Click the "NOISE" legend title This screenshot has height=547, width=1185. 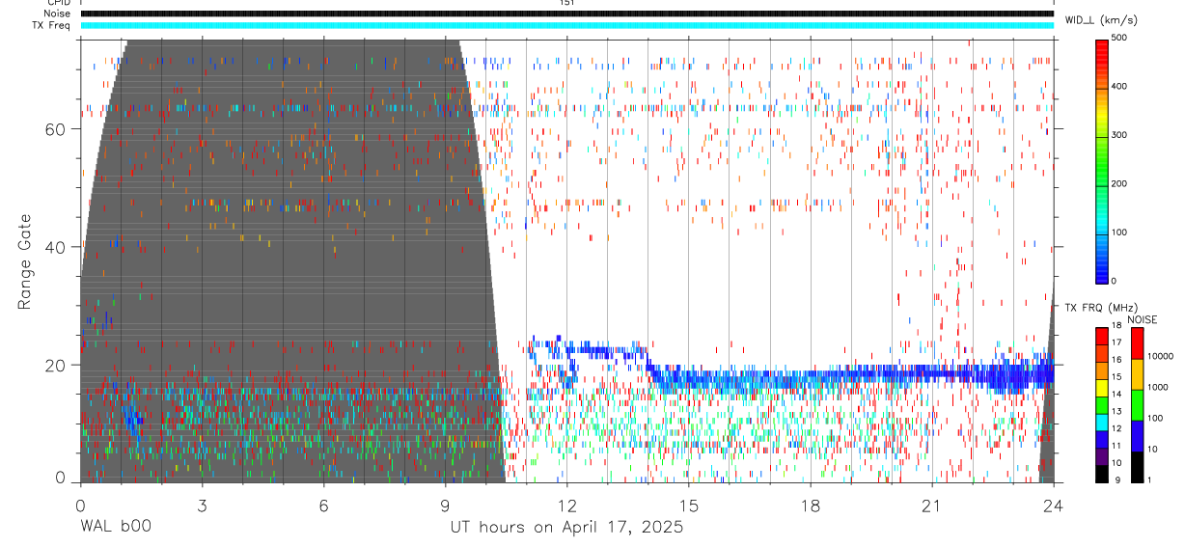coord(1142,319)
